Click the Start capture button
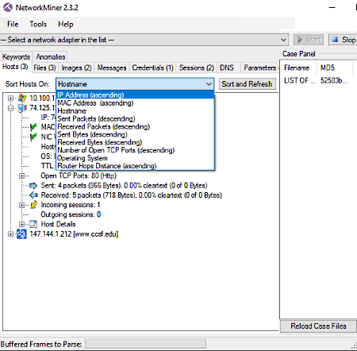 (309, 40)
